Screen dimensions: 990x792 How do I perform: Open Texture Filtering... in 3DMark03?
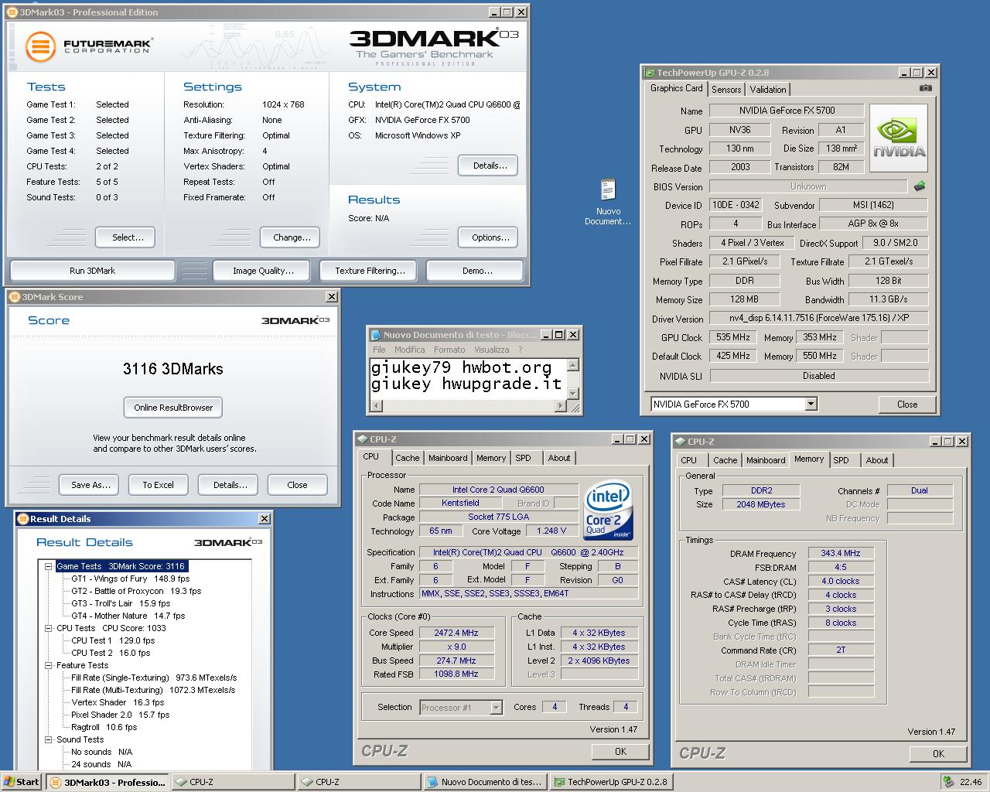(370, 271)
